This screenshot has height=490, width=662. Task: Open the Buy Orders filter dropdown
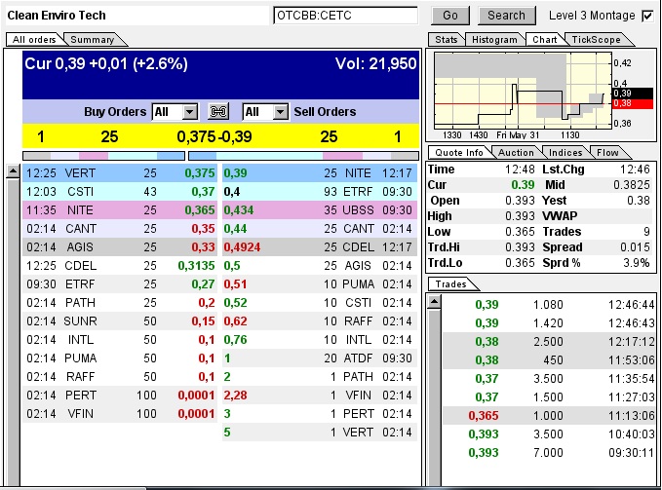pos(189,112)
